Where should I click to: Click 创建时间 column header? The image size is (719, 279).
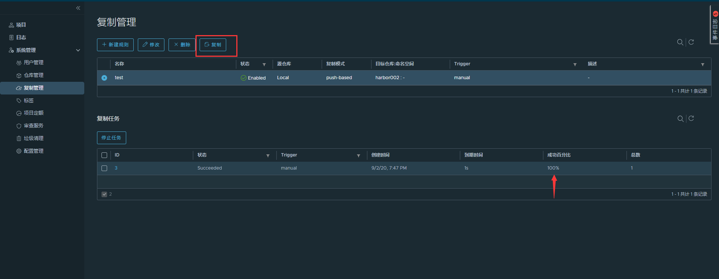point(380,155)
